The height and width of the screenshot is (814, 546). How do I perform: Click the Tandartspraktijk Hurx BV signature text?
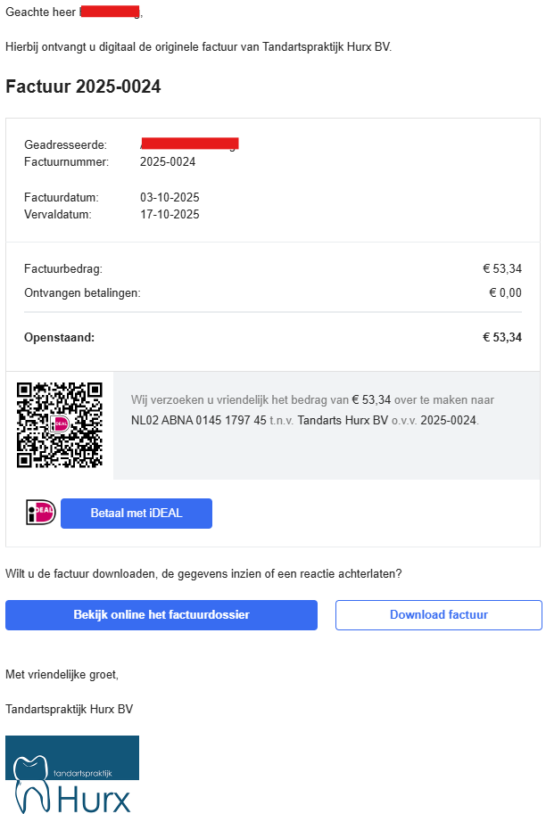(x=69, y=709)
